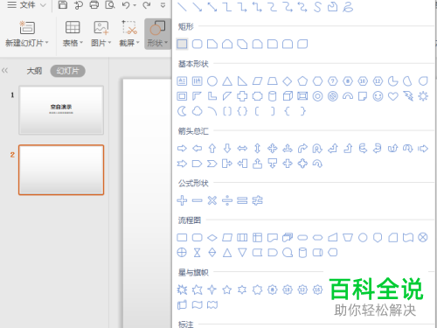Expand the quick access toolbar customize arrow
The height and width of the screenshot is (328, 437).
coord(163,5)
